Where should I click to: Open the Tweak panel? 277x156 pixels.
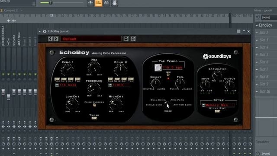[94, 118]
